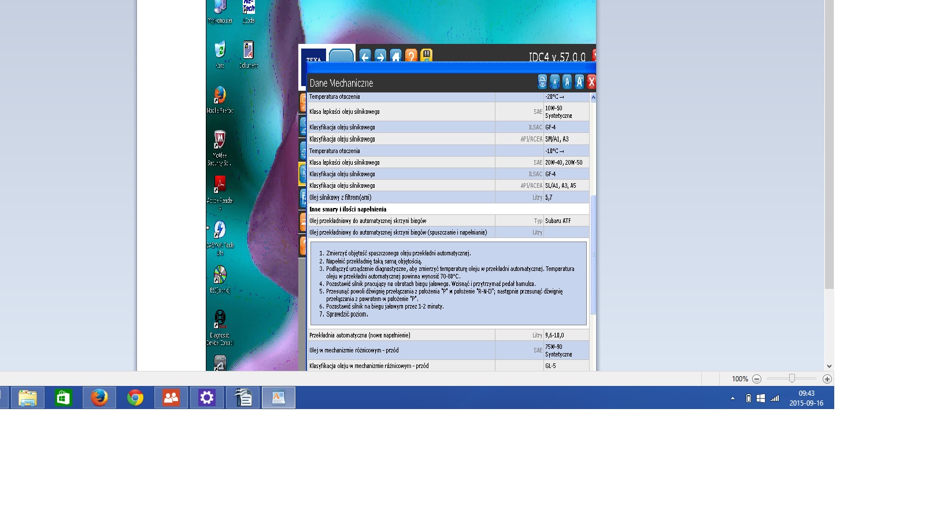Open the yellow manual book icon
This screenshot has width=925, height=520.
click(427, 55)
